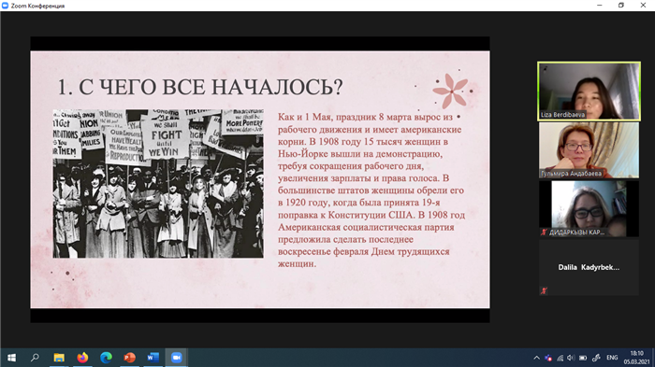
Task: Click the pen/link tray icon
Action: click(x=597, y=358)
